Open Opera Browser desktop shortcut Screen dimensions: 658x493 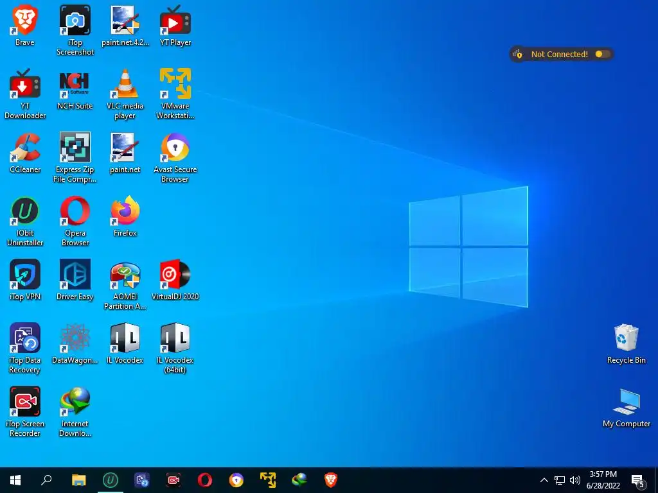(x=75, y=221)
